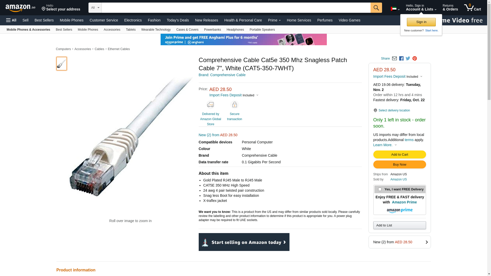491x276 pixels.
Task: Open the Today's Deals menu item
Action: coord(178,20)
